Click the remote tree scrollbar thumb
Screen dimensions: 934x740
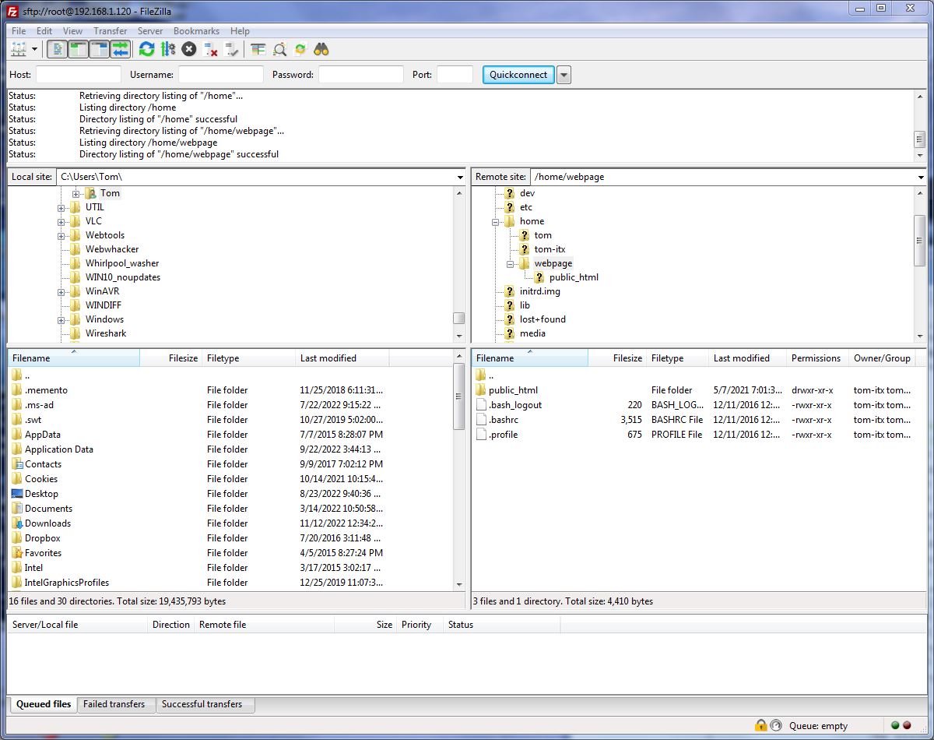pyautogui.click(x=919, y=241)
